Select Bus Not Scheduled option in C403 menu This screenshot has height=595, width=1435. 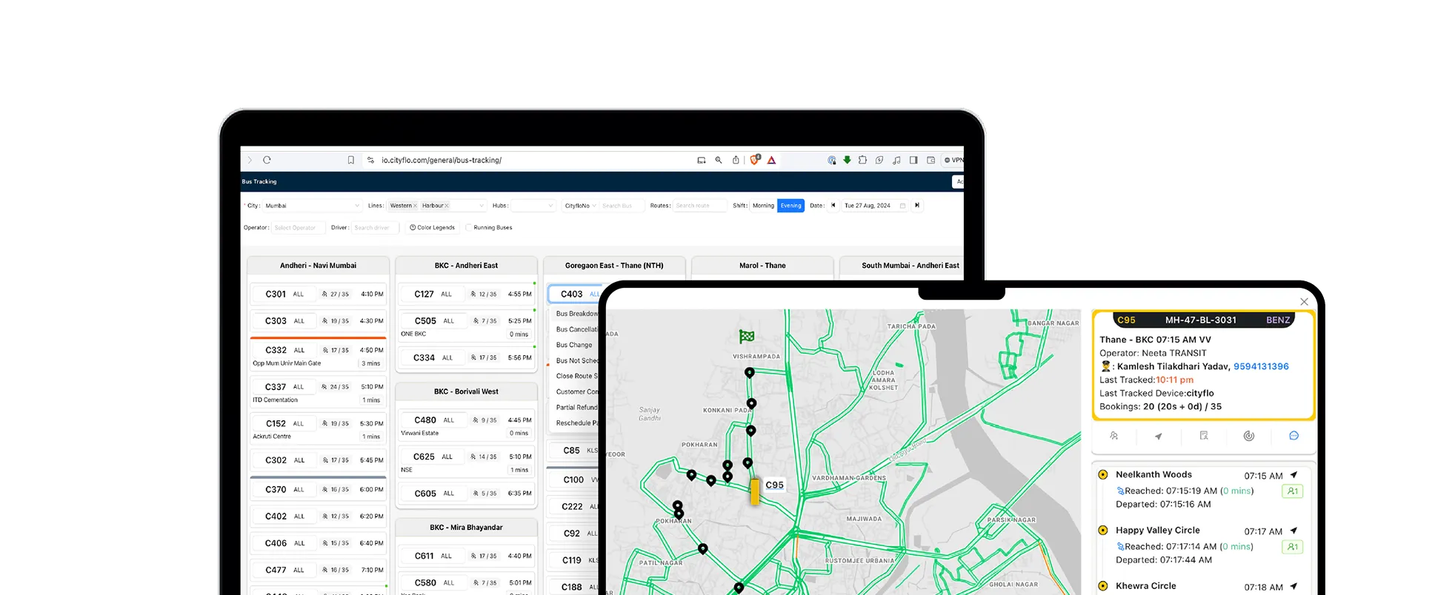576,360
